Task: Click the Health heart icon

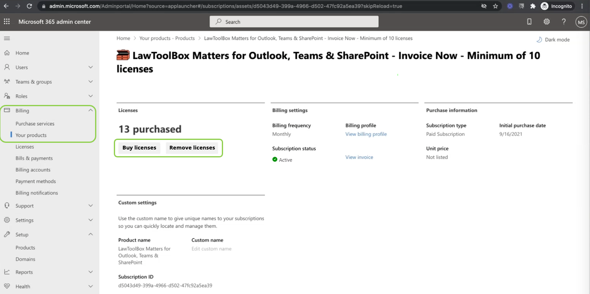Action: click(7, 287)
